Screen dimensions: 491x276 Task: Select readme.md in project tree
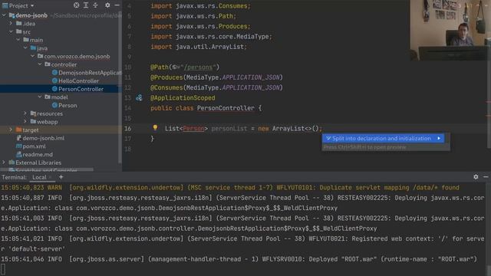coord(38,154)
